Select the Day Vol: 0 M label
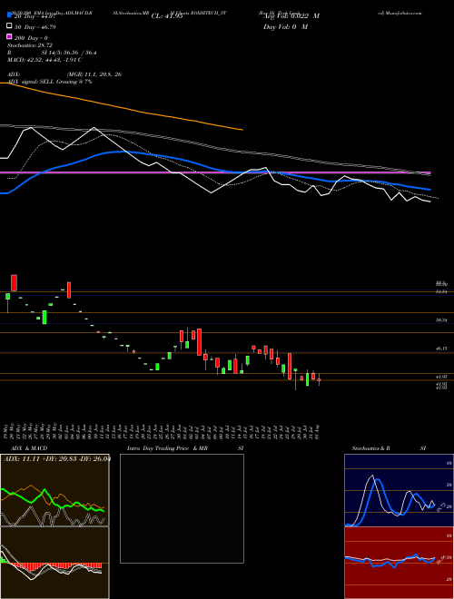This screenshot has height=599, width=454. 285,26
